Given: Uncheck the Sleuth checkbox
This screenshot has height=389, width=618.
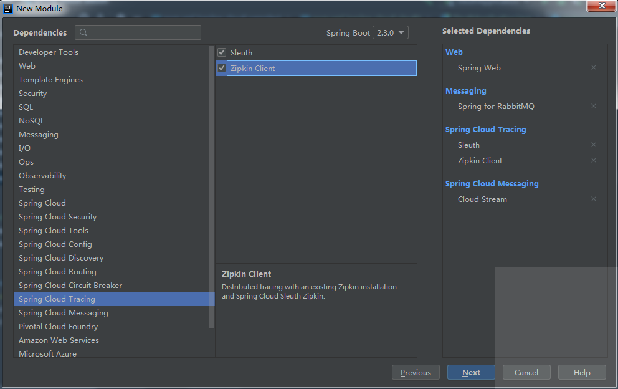Looking at the screenshot, I should pos(222,53).
